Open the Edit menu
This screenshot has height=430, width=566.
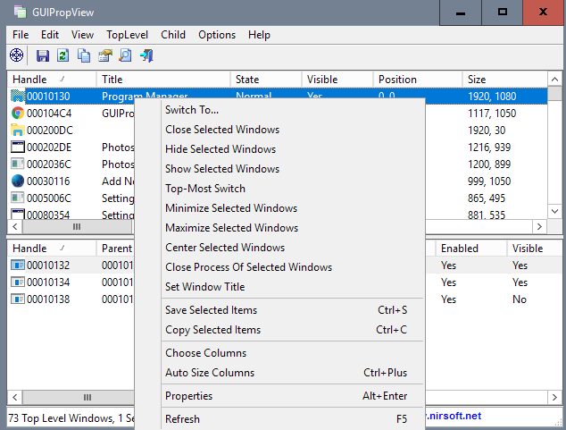click(50, 35)
